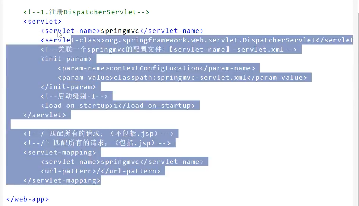Click the 注册DispatcherServlet comment line
This screenshot has width=359, height=206.
[x=86, y=12]
